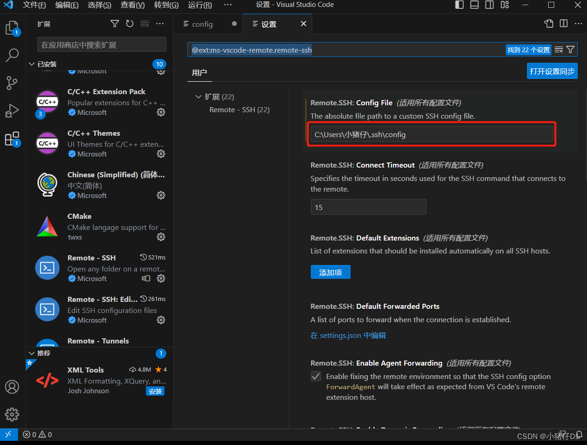Open 在 settings.json 中编辑 link
The height and width of the screenshot is (445, 587).
(348, 336)
